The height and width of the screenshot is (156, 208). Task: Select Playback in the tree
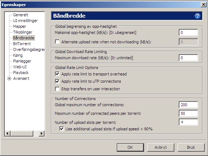coord(21,73)
